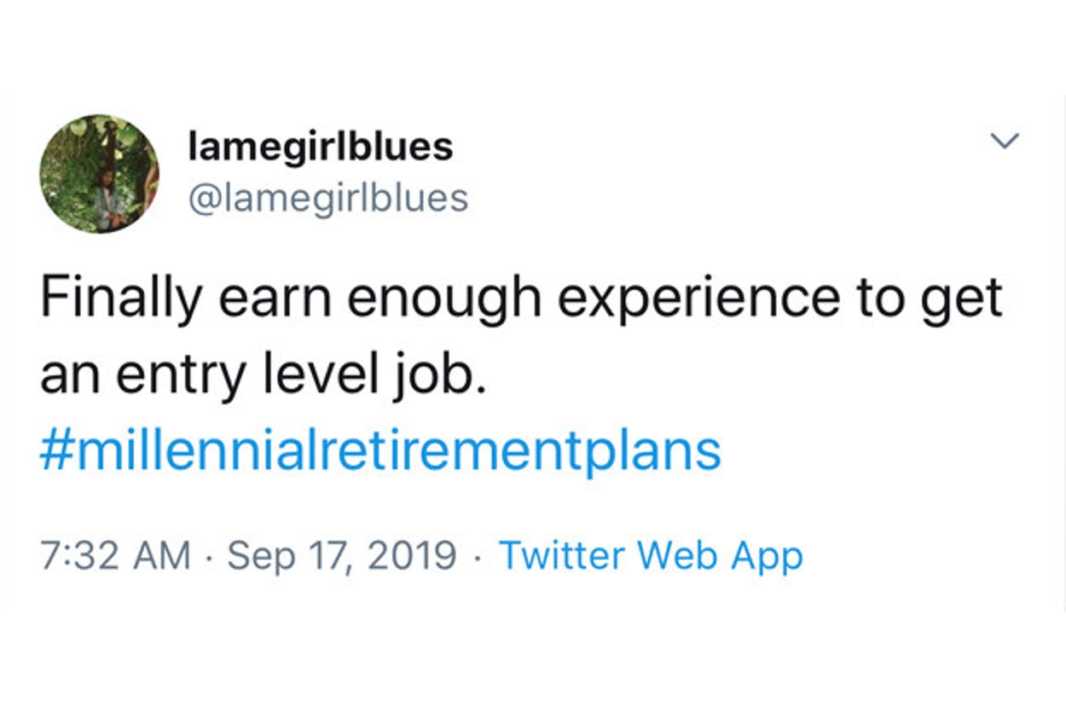1066x708 pixels.
Task: Click the Sep 17, 2019 date
Action: [x=342, y=556]
